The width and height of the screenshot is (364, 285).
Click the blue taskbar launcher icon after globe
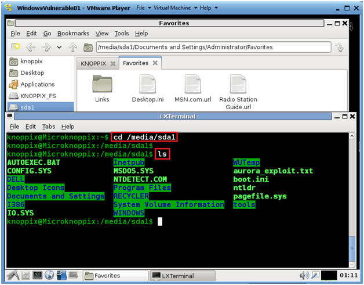61,276
